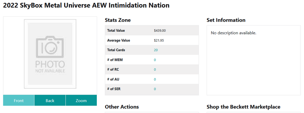Click the Stats Zone heading
Viewport: 304px width, 113px height.
coord(118,20)
